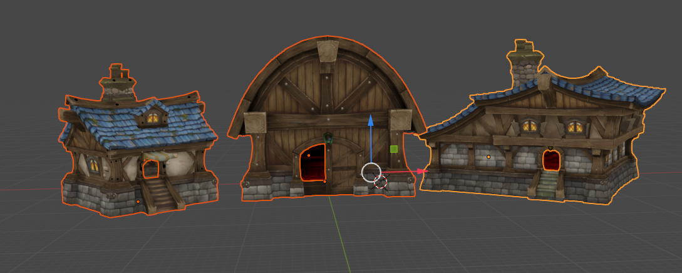This screenshot has height=273, width=682.
Task: Click the white circle at the gizmo center
Action: [x=371, y=173]
